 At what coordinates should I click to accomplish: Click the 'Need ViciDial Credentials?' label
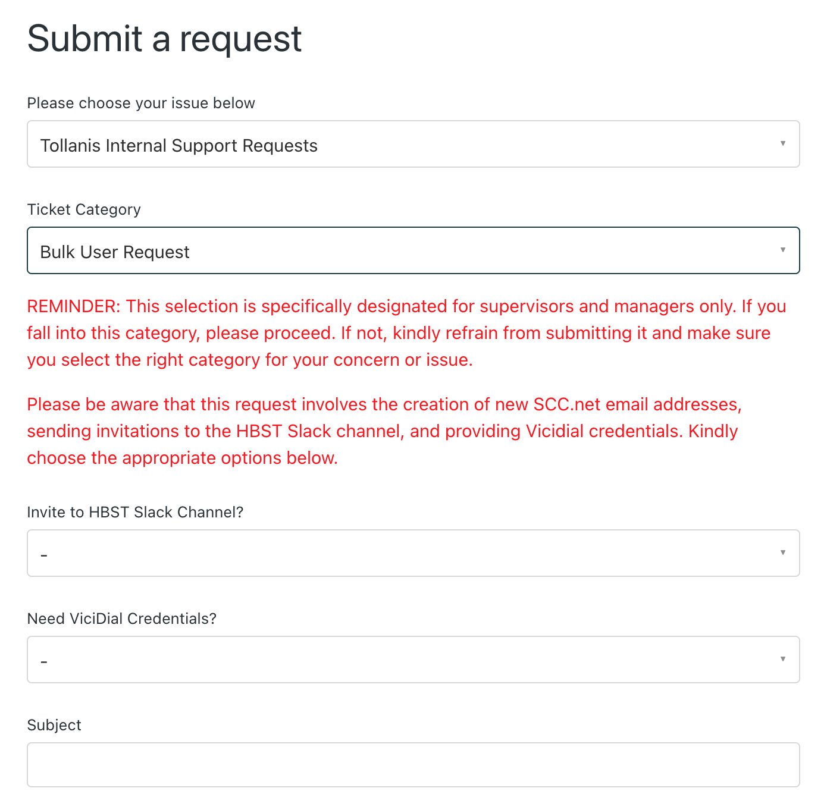(x=122, y=619)
